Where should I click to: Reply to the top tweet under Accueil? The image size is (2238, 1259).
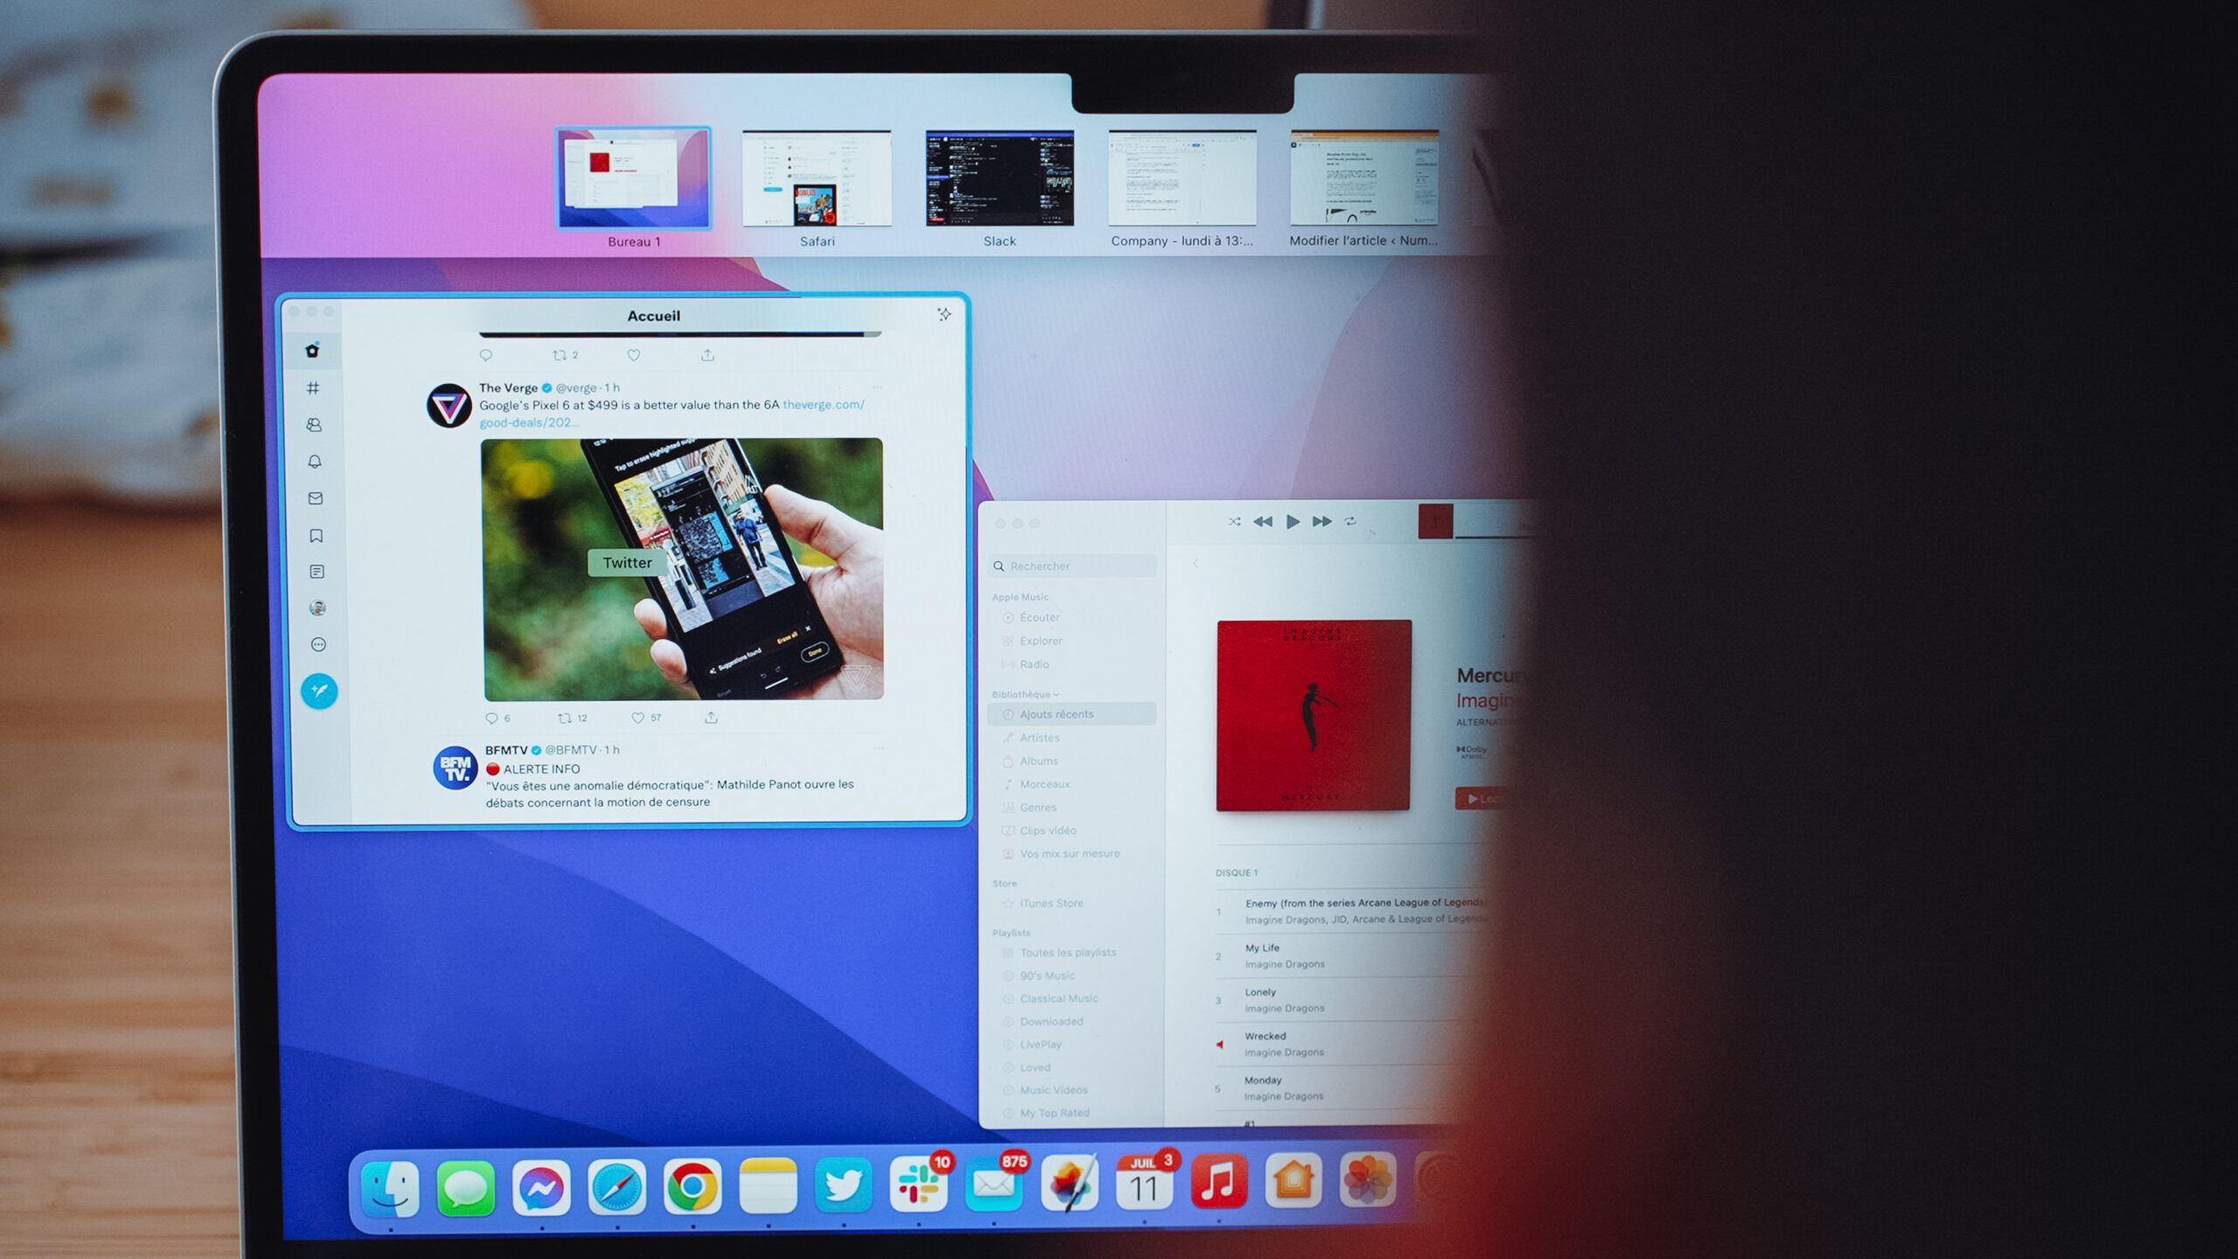click(x=486, y=355)
